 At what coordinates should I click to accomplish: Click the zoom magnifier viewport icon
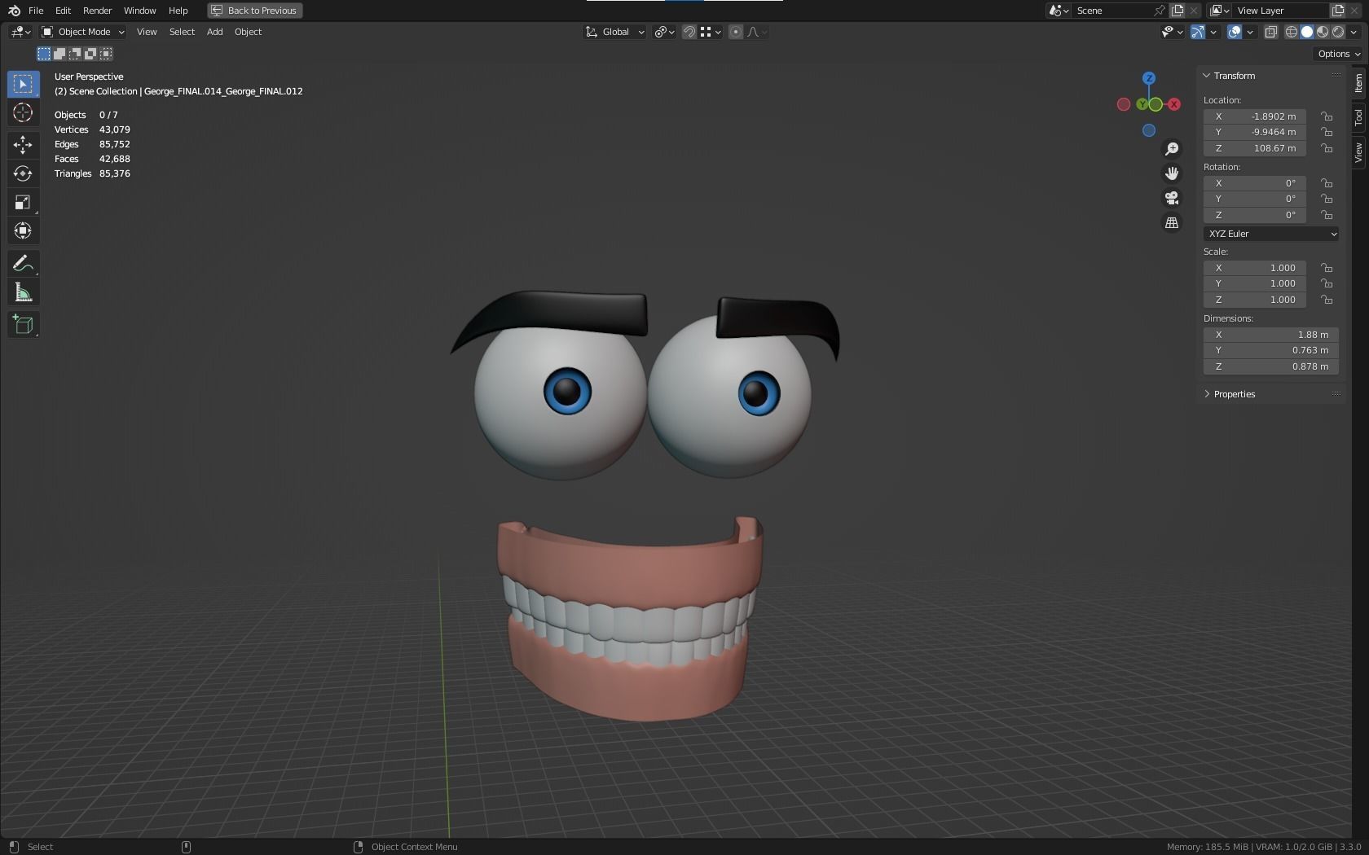[x=1172, y=149]
